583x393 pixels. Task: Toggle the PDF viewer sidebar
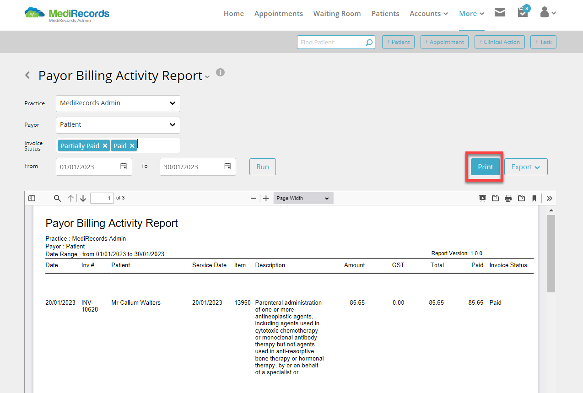(32, 198)
